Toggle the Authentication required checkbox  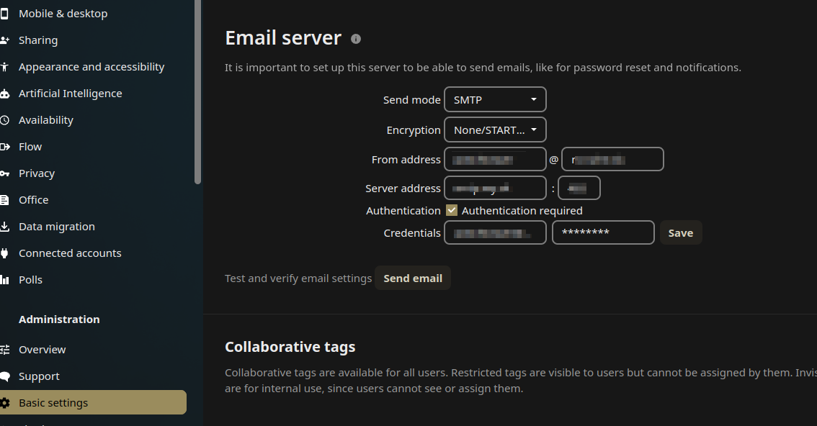(452, 211)
